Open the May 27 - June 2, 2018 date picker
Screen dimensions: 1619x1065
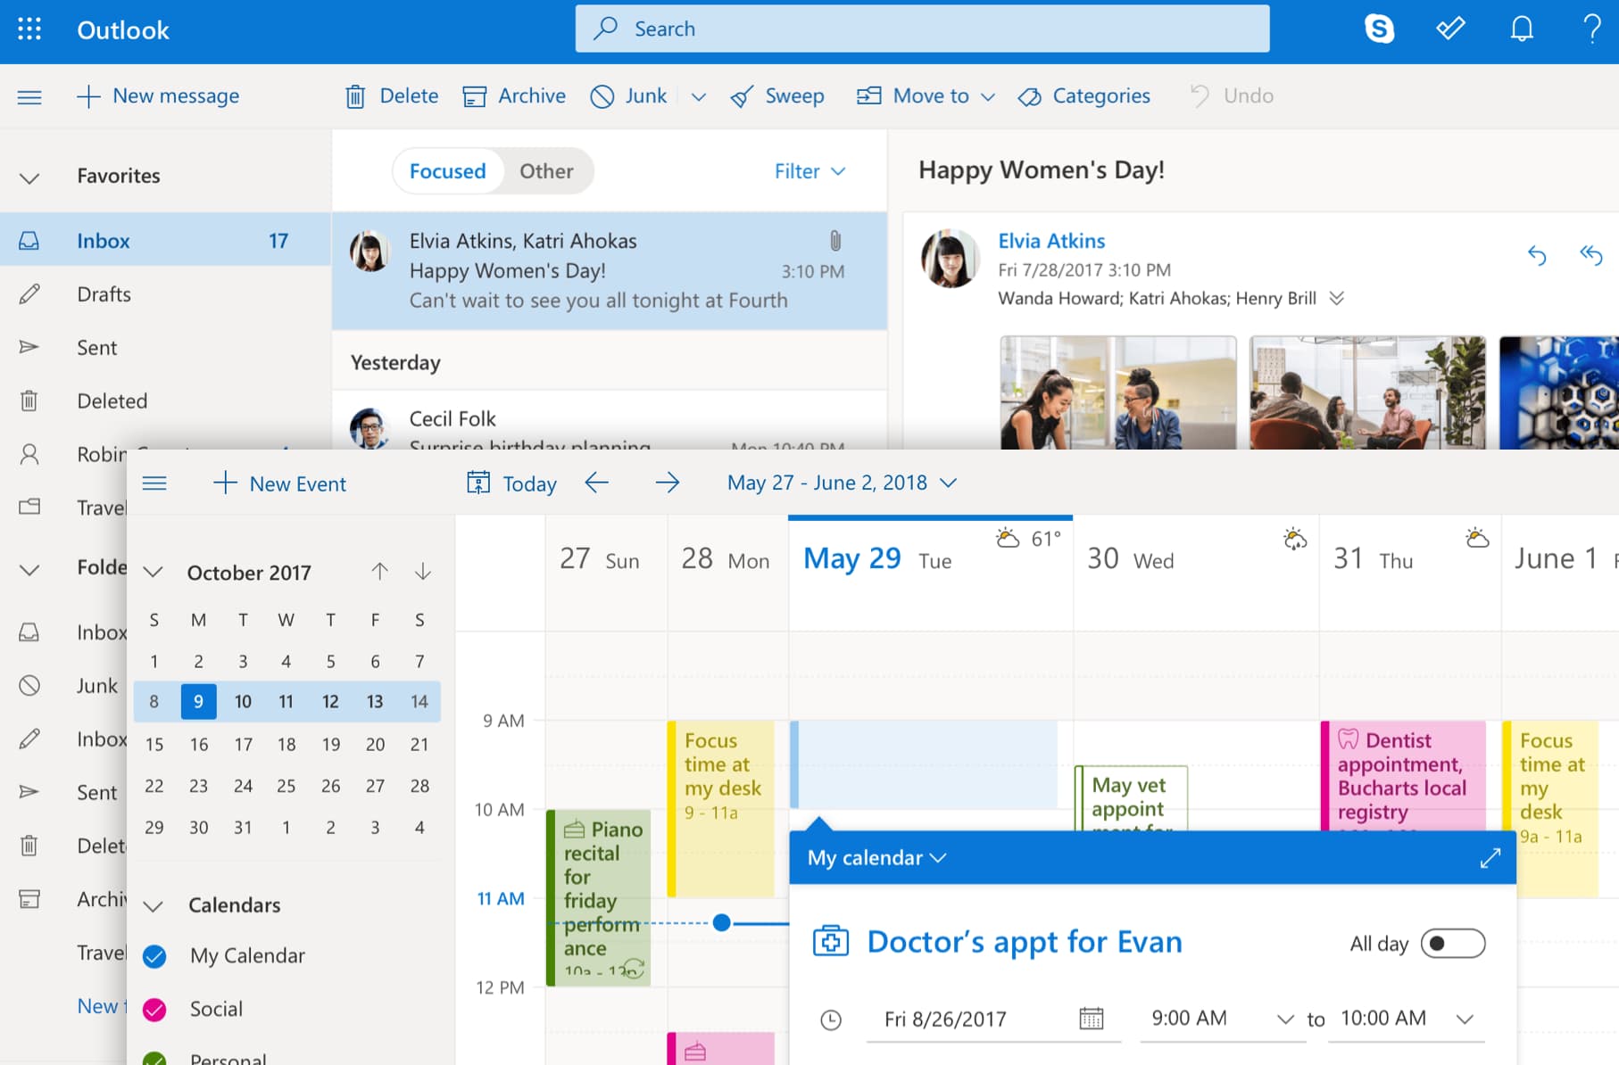tap(842, 483)
